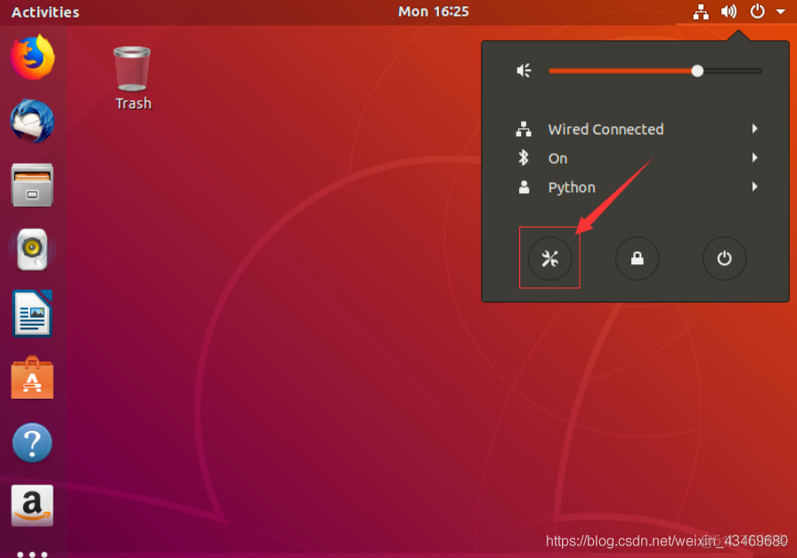Open system settings wrench button
The width and height of the screenshot is (797, 558).
tap(550, 259)
